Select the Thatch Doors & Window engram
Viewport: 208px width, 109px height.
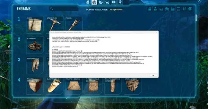[113, 86]
